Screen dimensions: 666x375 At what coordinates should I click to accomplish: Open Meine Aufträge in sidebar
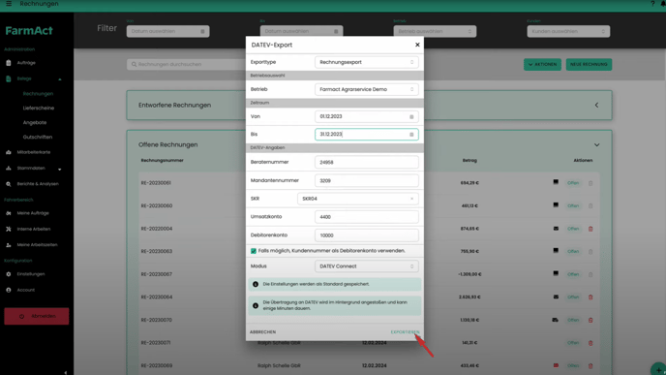pyautogui.click(x=33, y=213)
